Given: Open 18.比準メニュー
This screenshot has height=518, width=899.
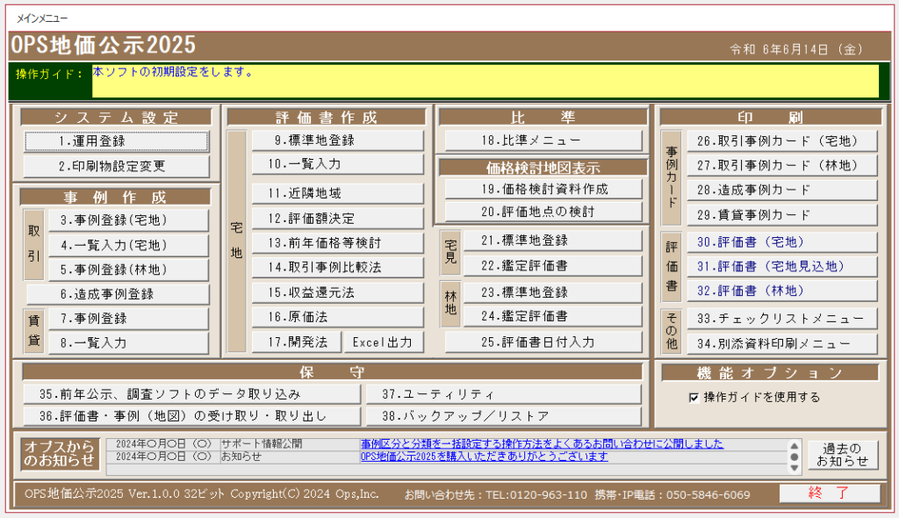Looking at the screenshot, I should pos(543,140).
